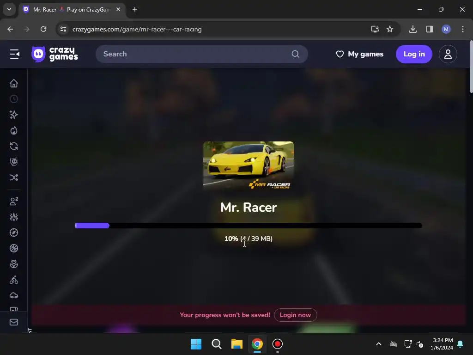Viewport: 473px width, 355px height.
Task: Open the flower category icon
Action: (x=14, y=264)
